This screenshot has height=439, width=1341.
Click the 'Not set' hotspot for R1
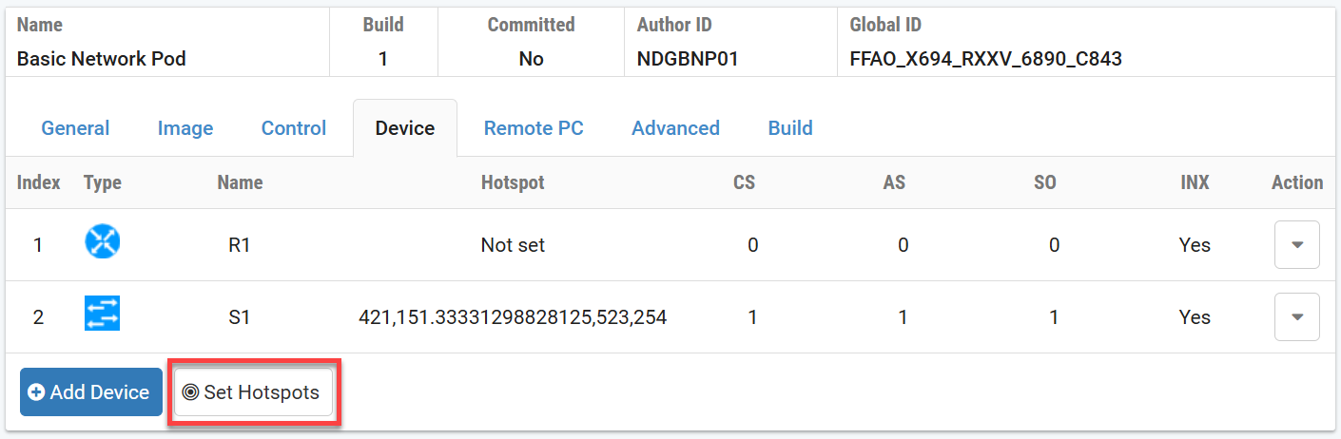pyautogui.click(x=513, y=245)
